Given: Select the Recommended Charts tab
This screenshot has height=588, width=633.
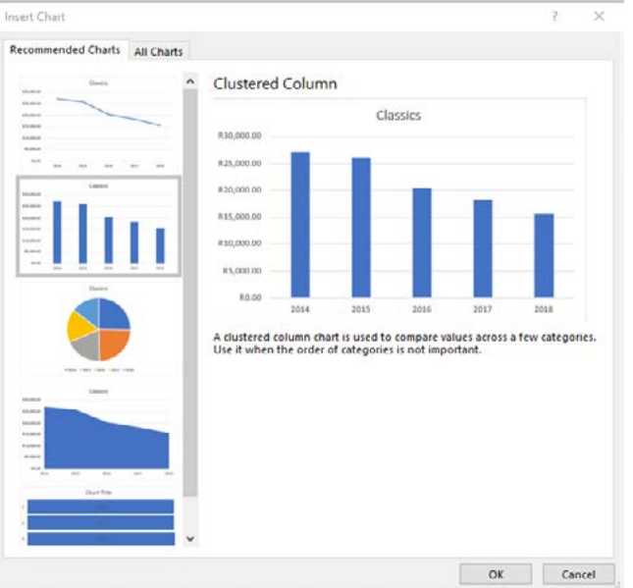Looking at the screenshot, I should [x=65, y=50].
